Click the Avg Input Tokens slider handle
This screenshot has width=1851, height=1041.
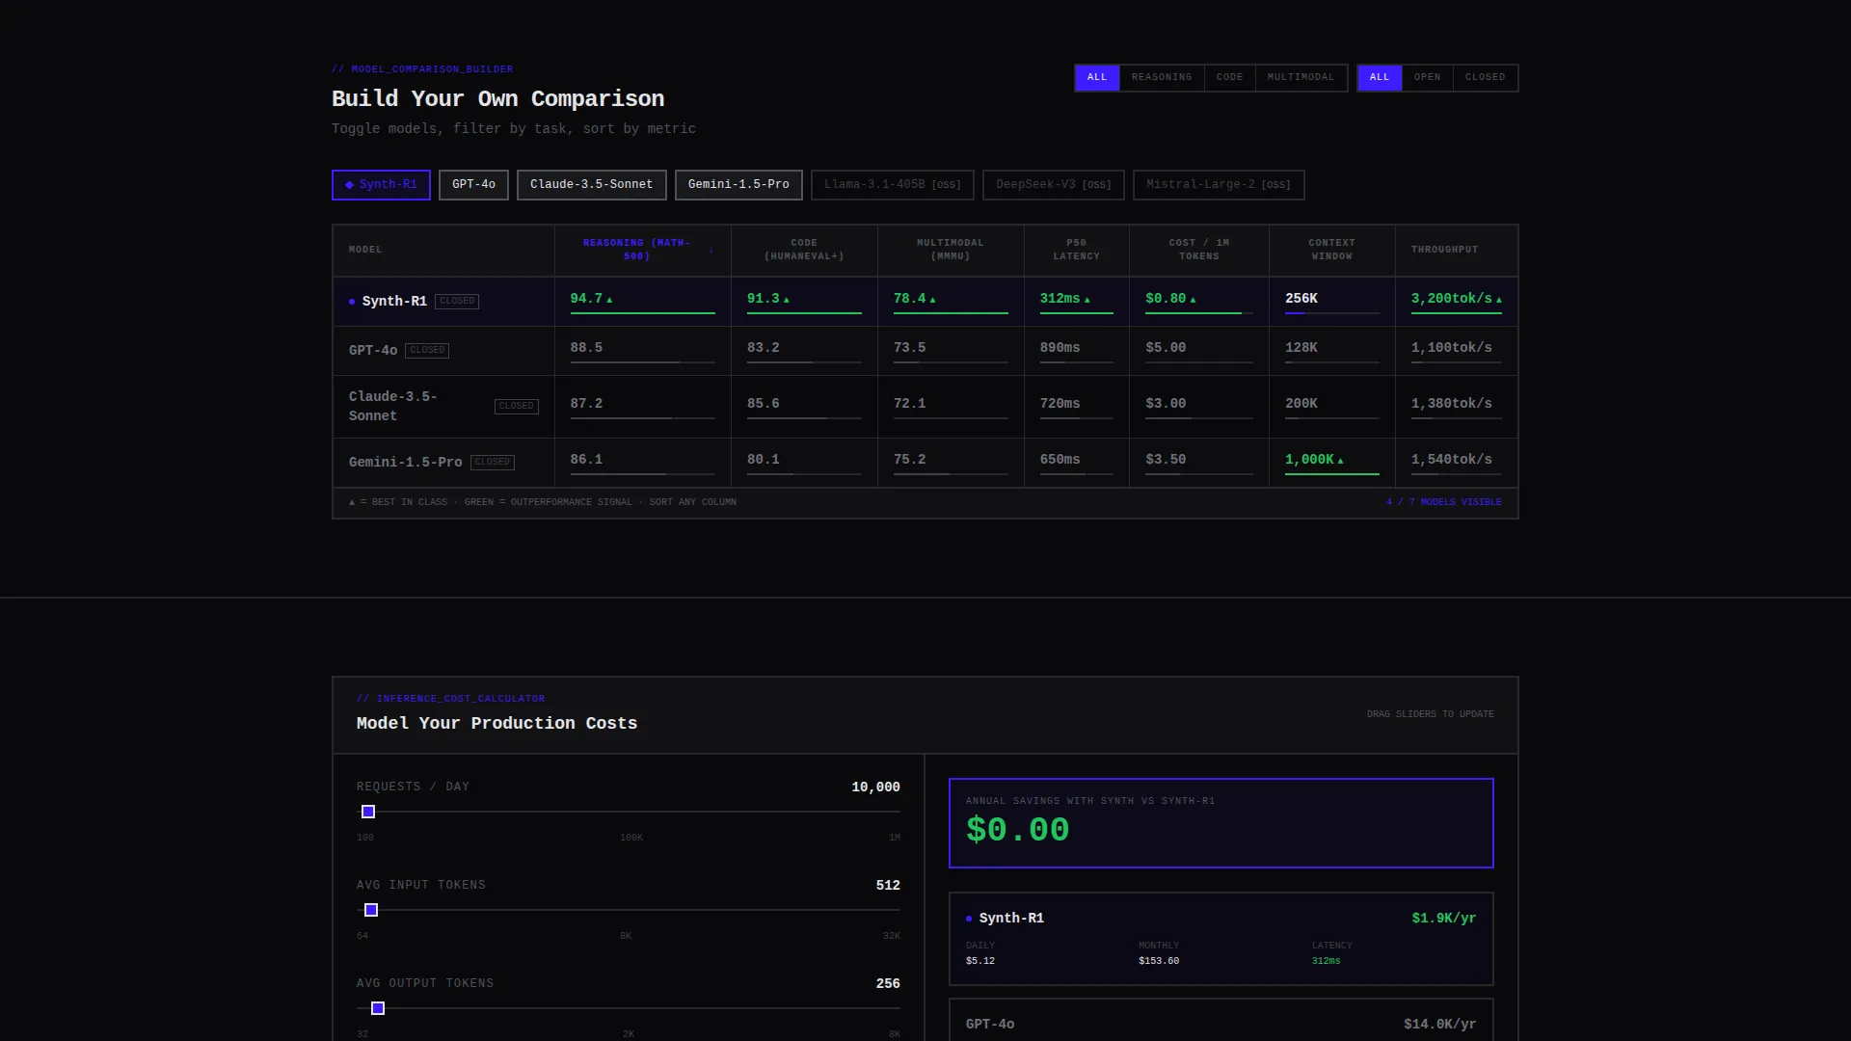click(371, 911)
